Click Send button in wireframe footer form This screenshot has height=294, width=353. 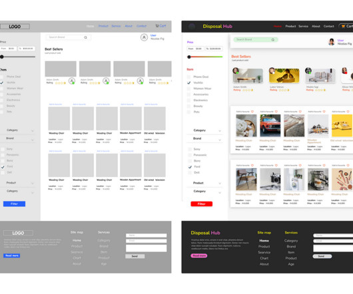coord(135,256)
